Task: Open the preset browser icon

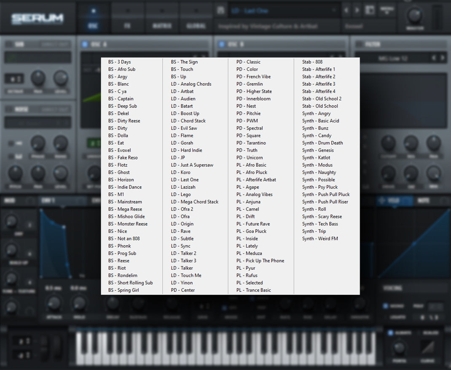Action: (x=370, y=11)
